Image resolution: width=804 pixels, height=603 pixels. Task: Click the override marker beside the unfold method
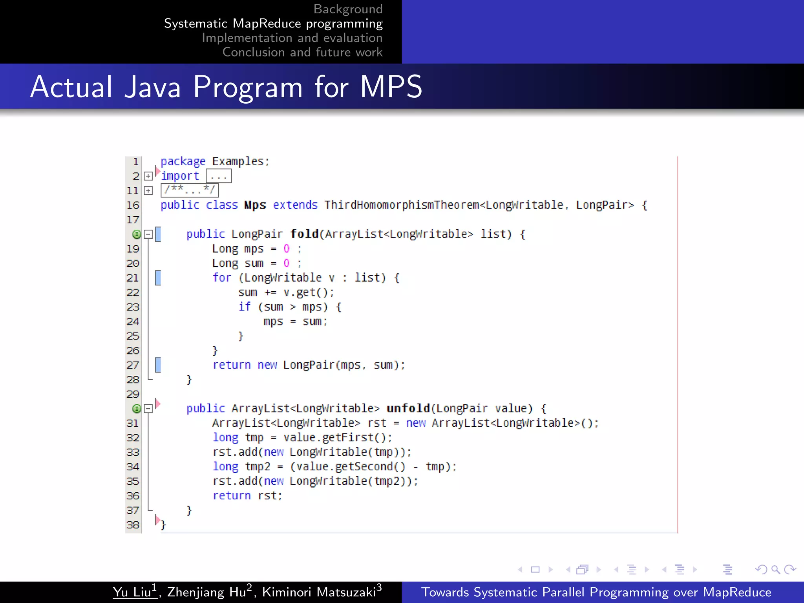(137, 409)
